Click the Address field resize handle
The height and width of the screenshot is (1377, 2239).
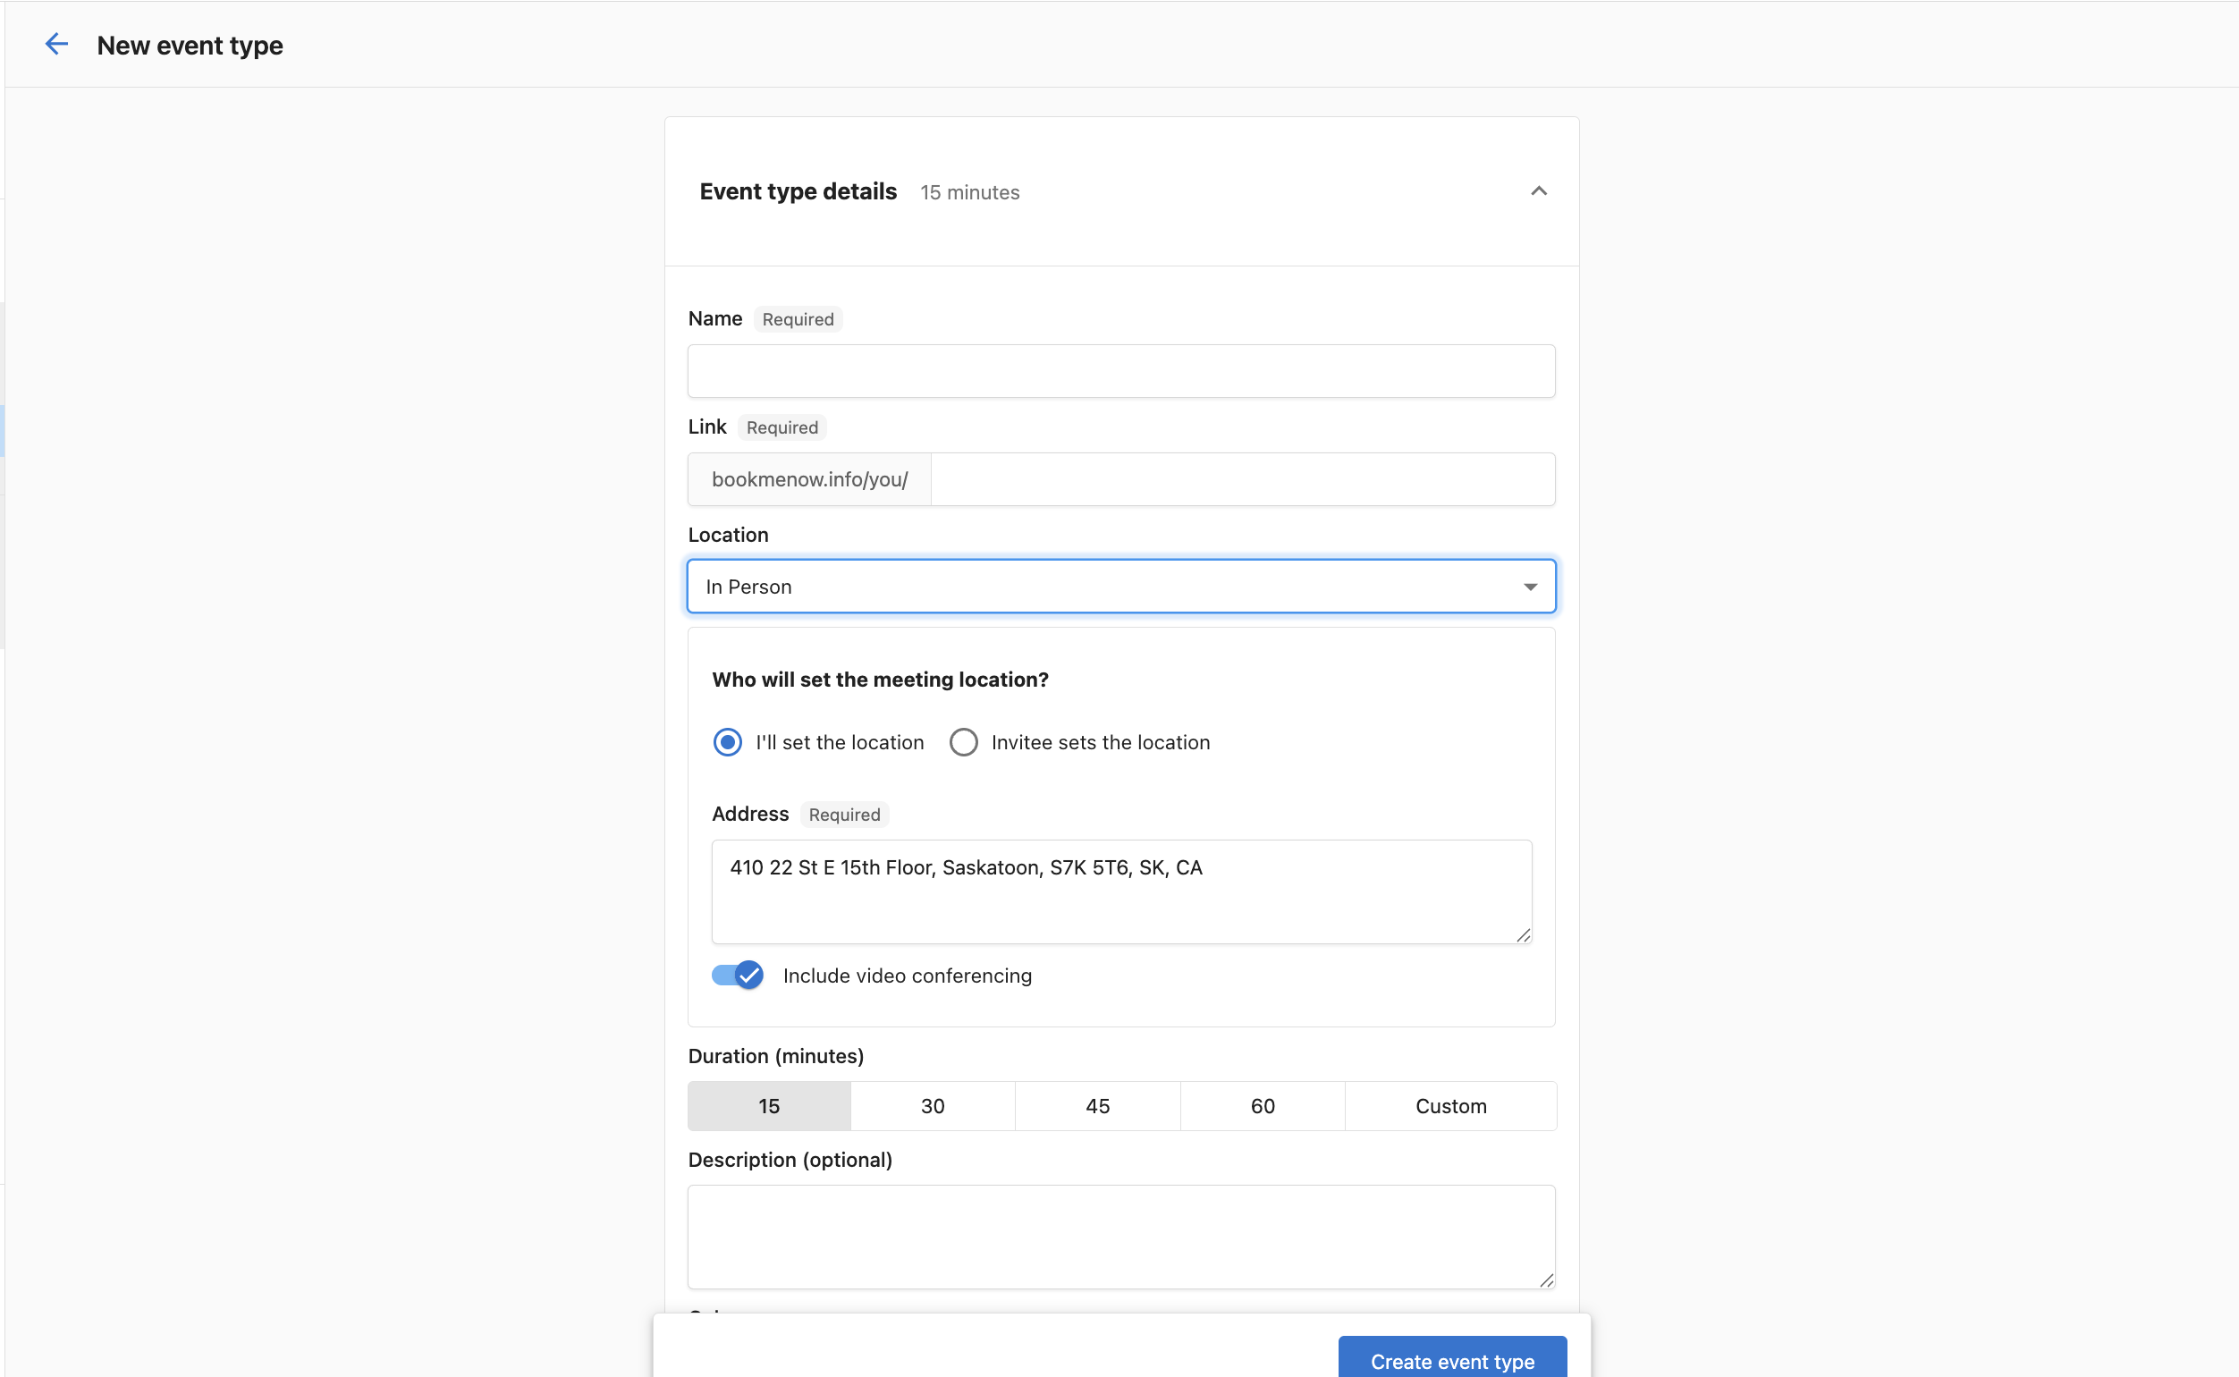[x=1524, y=936]
